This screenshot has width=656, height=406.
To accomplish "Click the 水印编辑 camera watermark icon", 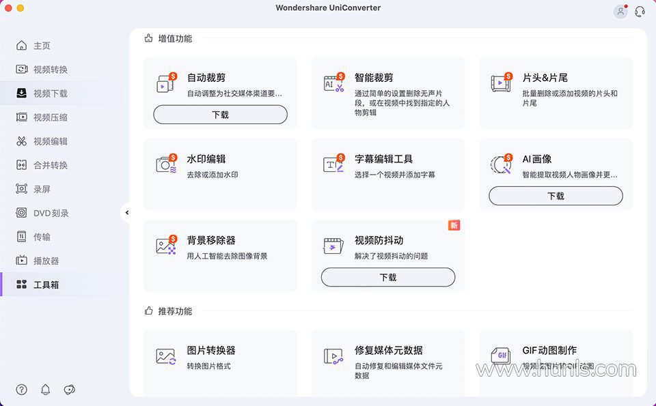I will 167,164.
